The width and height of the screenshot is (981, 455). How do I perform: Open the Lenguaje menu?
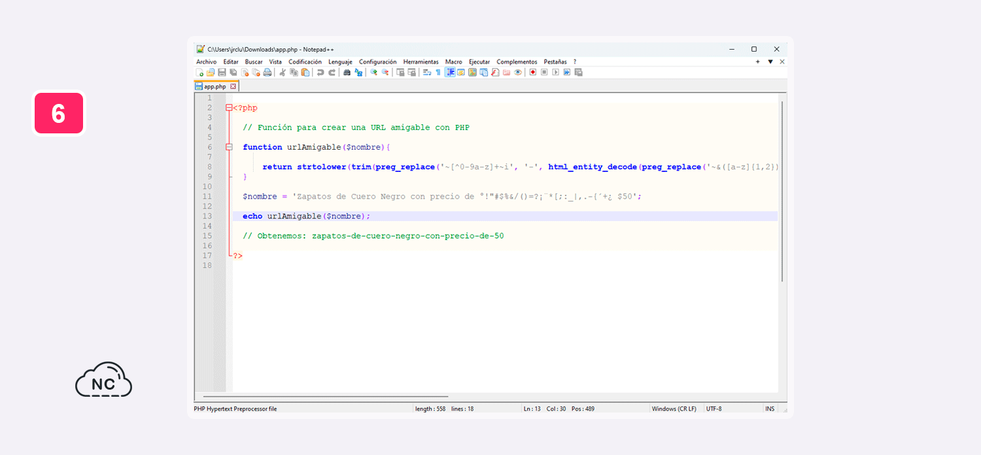(340, 61)
